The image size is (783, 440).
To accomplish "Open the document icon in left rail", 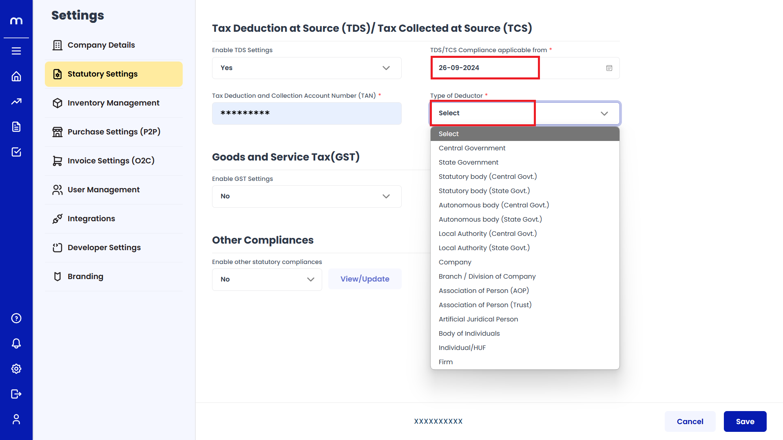I will pos(16,127).
